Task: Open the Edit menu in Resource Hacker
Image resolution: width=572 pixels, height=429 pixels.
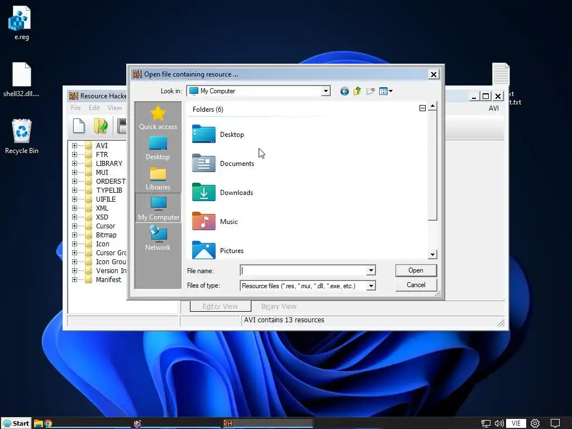Action: click(94, 108)
